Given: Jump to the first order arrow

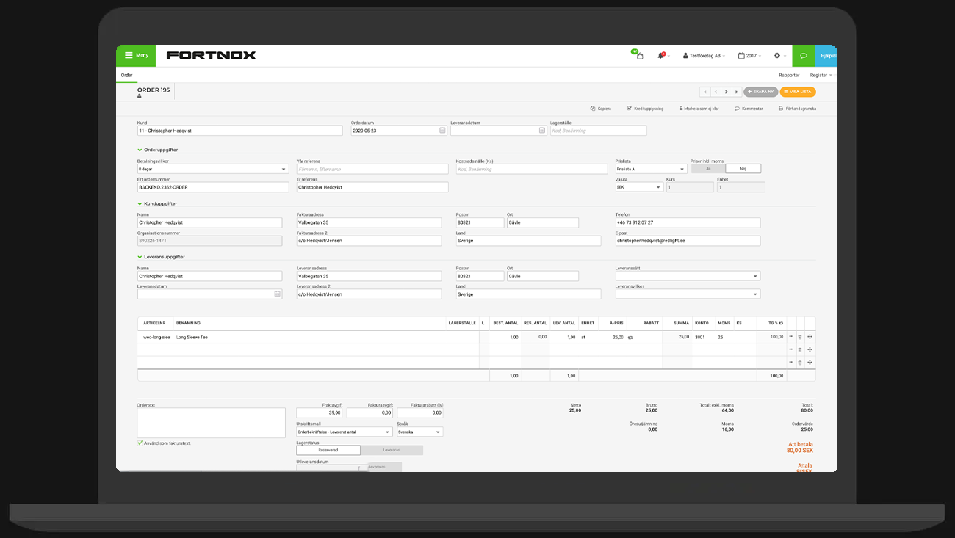Looking at the screenshot, I should (x=704, y=92).
